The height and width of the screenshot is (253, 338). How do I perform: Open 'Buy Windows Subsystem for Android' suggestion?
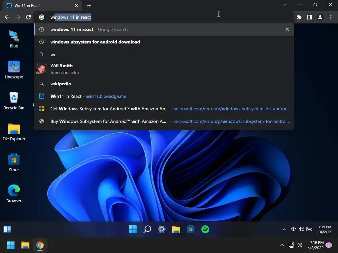pyautogui.click(x=164, y=121)
